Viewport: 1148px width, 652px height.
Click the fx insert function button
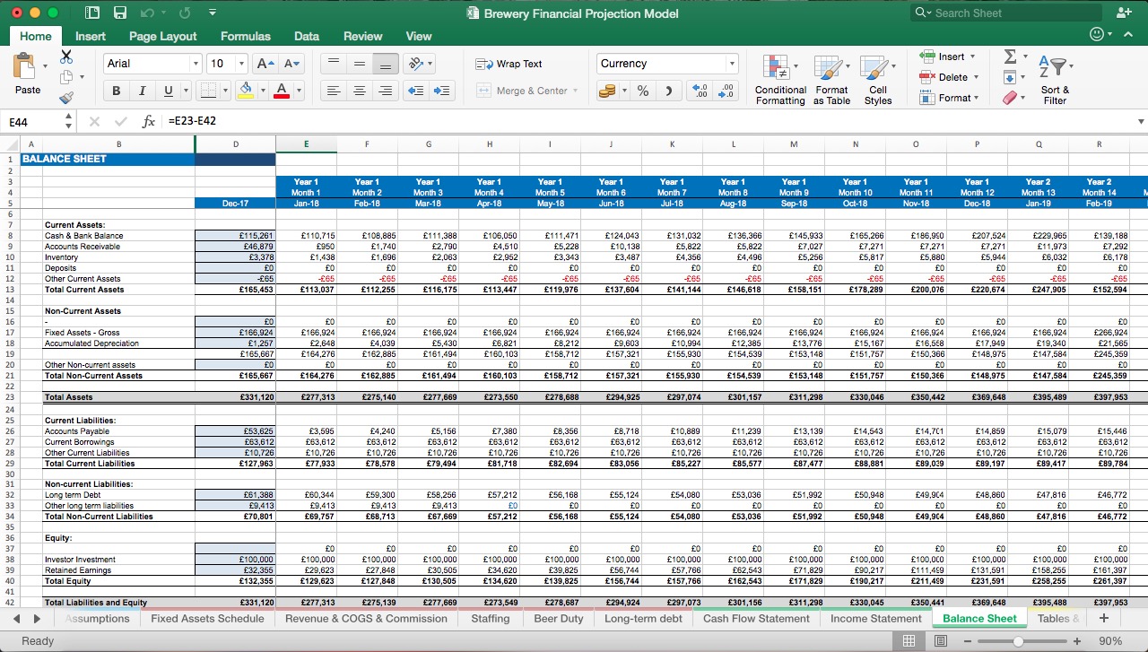pyautogui.click(x=149, y=120)
